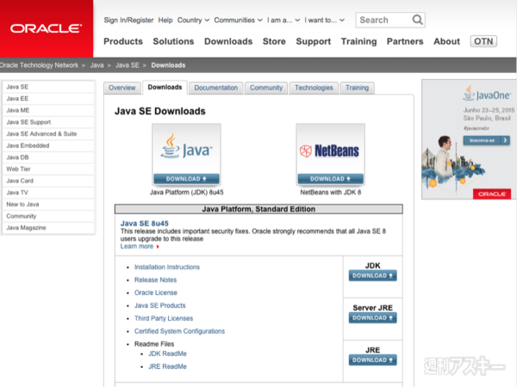Open the Sign In/Register link

(128, 20)
